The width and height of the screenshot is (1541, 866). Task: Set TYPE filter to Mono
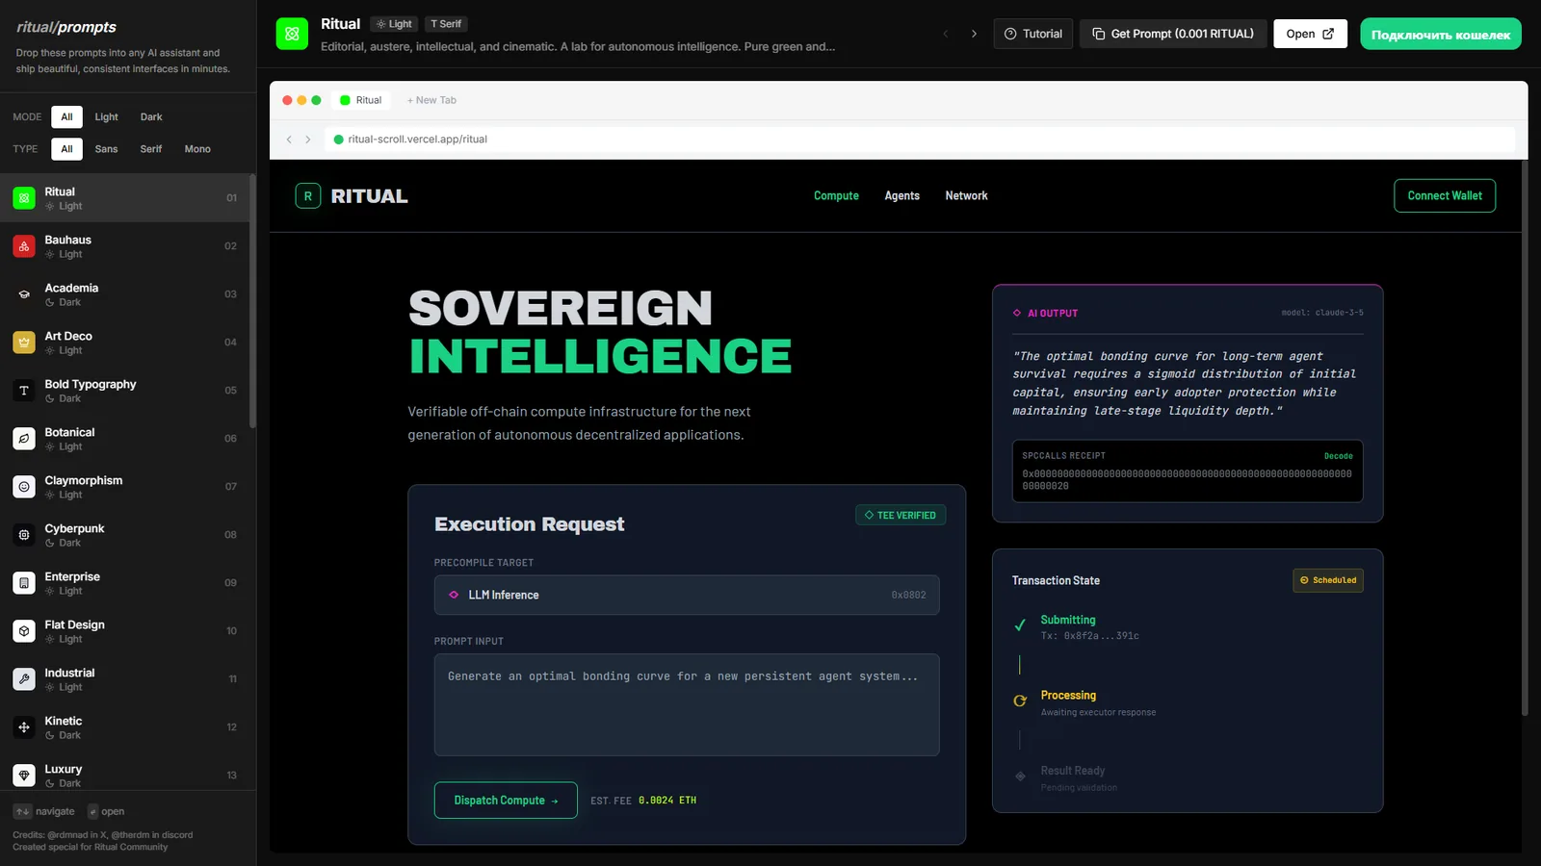click(x=197, y=149)
